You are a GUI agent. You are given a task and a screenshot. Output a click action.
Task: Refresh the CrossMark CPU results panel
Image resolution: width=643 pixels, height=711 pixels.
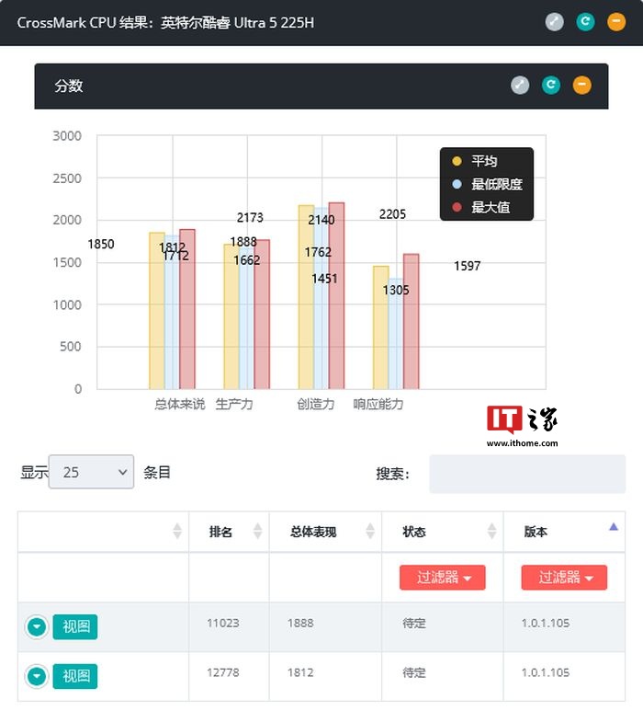pyautogui.click(x=585, y=22)
